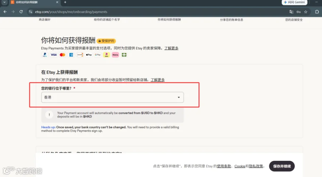
Task: Click 了解更多 link after Etsy Payments description
Action: pos(171,48)
